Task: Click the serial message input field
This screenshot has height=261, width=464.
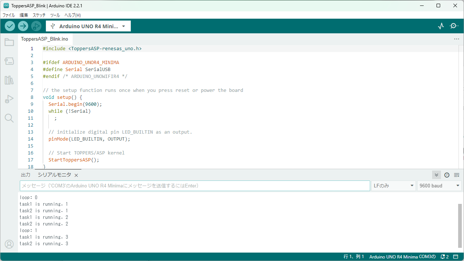Action: click(x=194, y=186)
